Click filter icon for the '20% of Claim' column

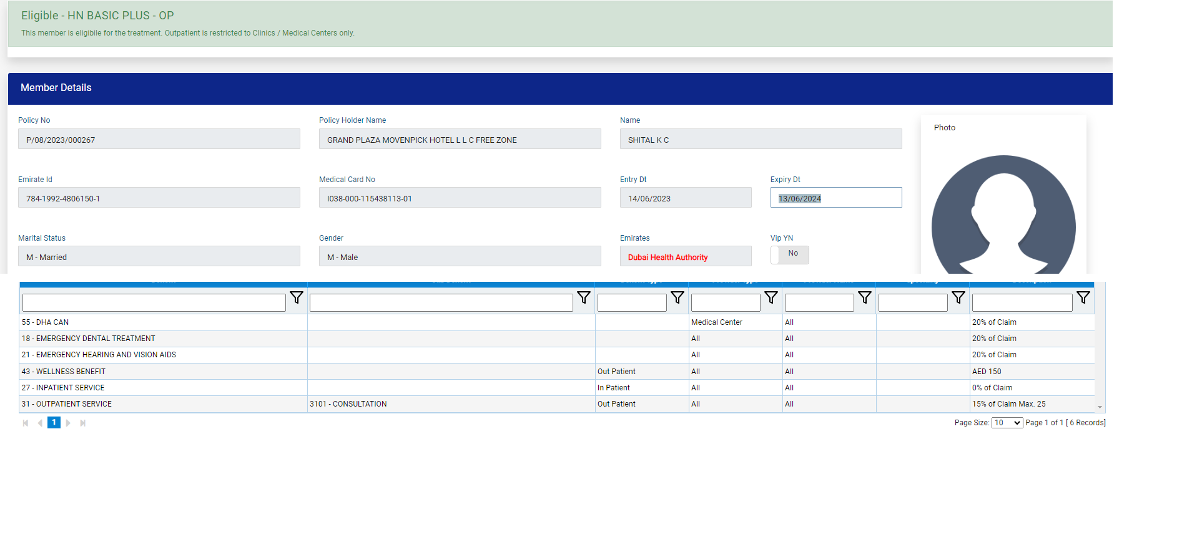pos(1083,298)
